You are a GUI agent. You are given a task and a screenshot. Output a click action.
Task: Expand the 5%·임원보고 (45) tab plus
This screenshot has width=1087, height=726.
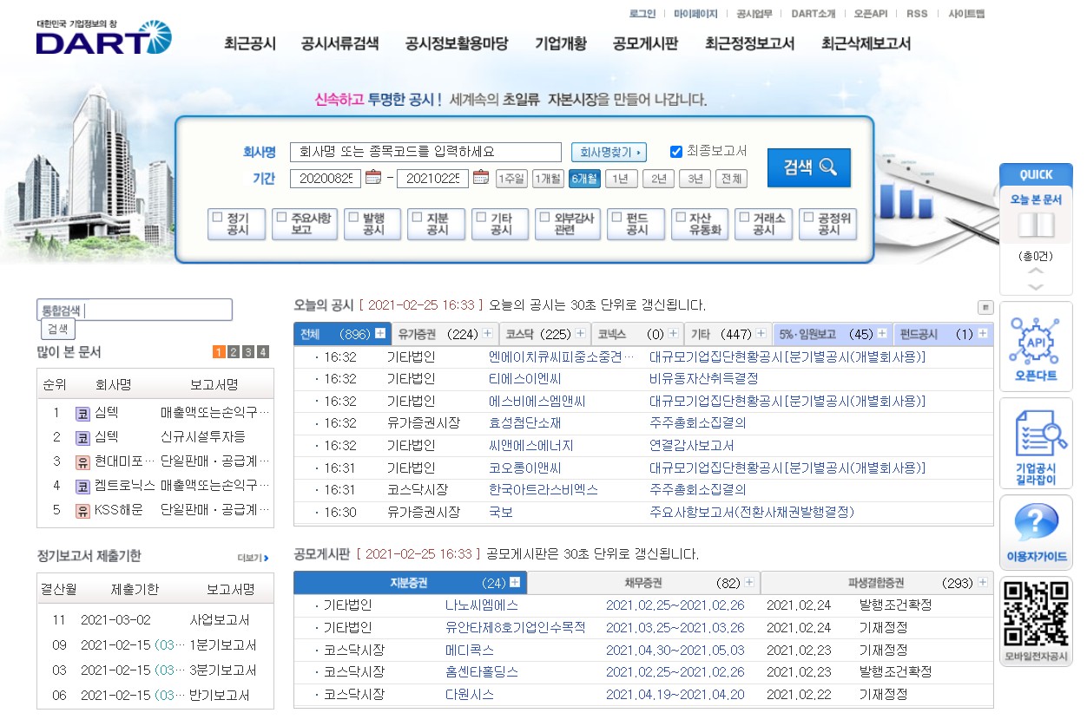882,334
